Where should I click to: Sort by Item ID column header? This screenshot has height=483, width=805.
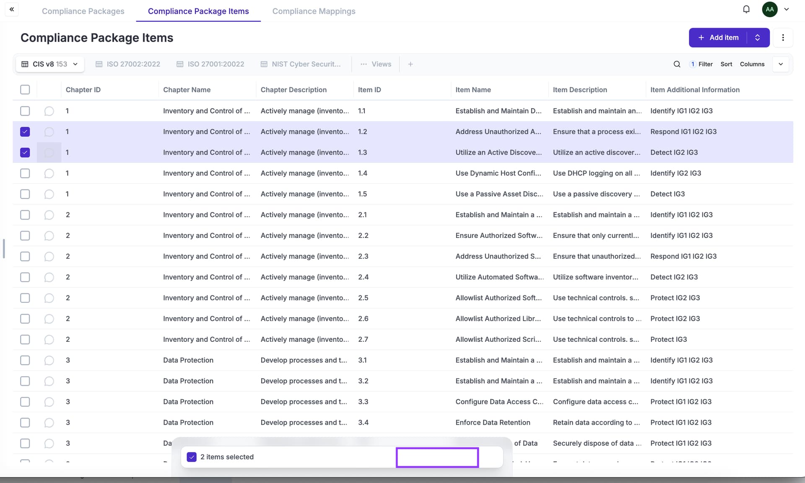point(369,90)
